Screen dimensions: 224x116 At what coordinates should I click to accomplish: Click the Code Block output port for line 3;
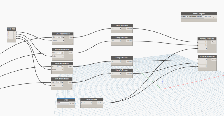tap(15, 36)
